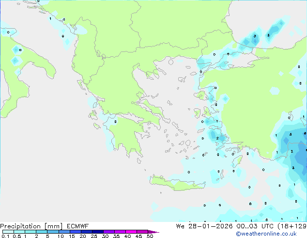The image size is (307, 238).
Task: Click the '40' legend scale label
Action: coord(127,236)
